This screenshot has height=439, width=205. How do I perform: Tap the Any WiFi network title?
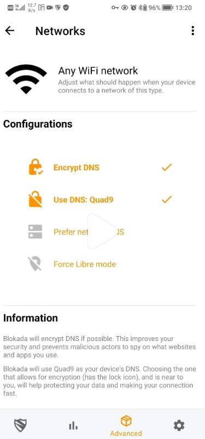coord(98,71)
